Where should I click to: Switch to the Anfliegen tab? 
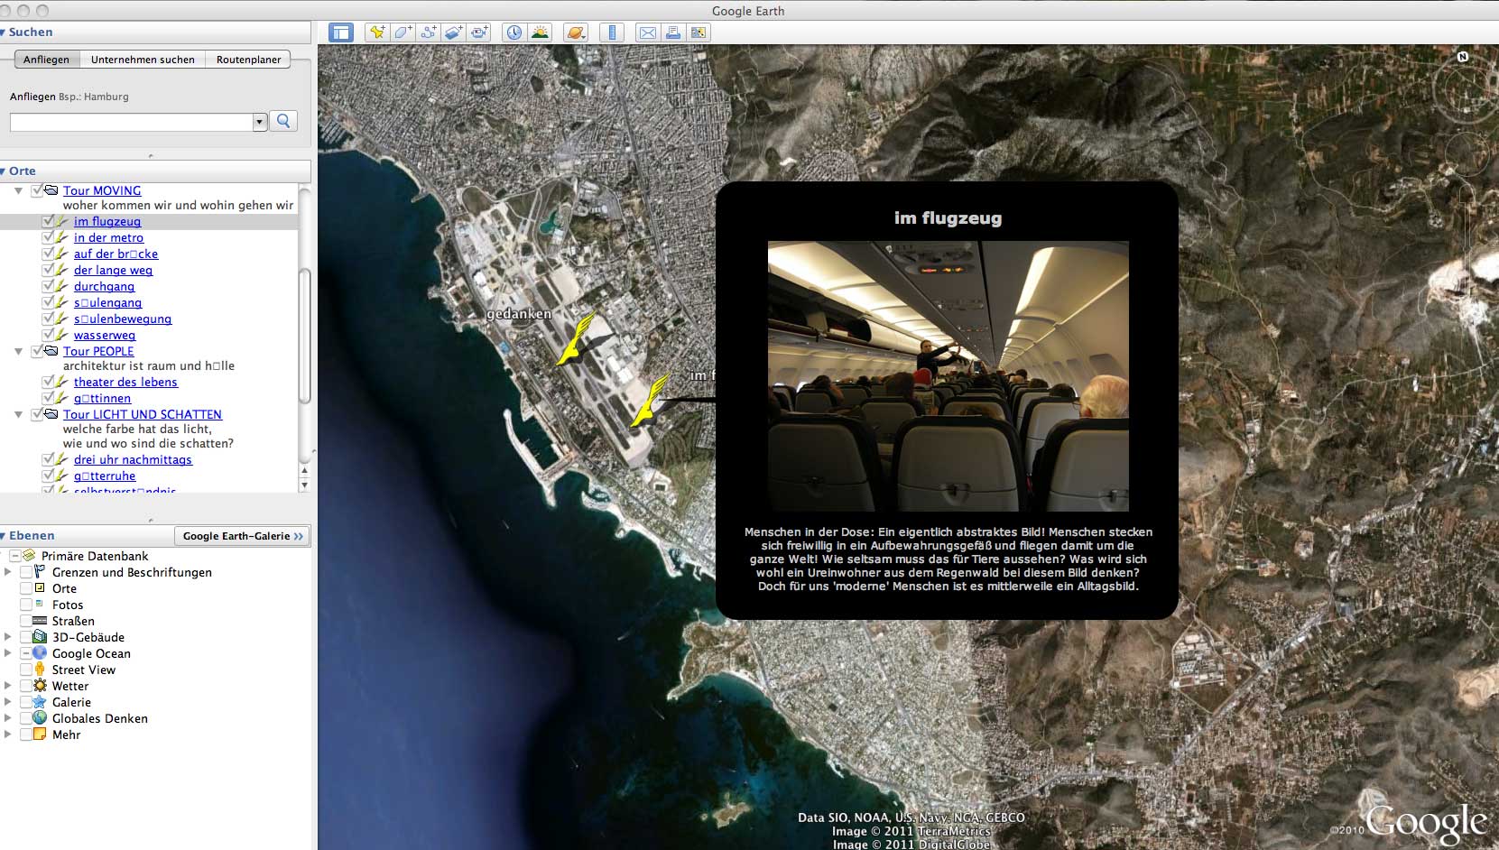click(47, 60)
